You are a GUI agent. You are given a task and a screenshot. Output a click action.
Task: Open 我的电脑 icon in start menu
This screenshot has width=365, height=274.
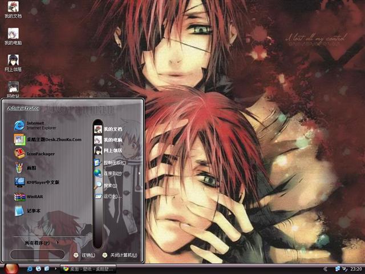pyautogui.click(x=98, y=139)
